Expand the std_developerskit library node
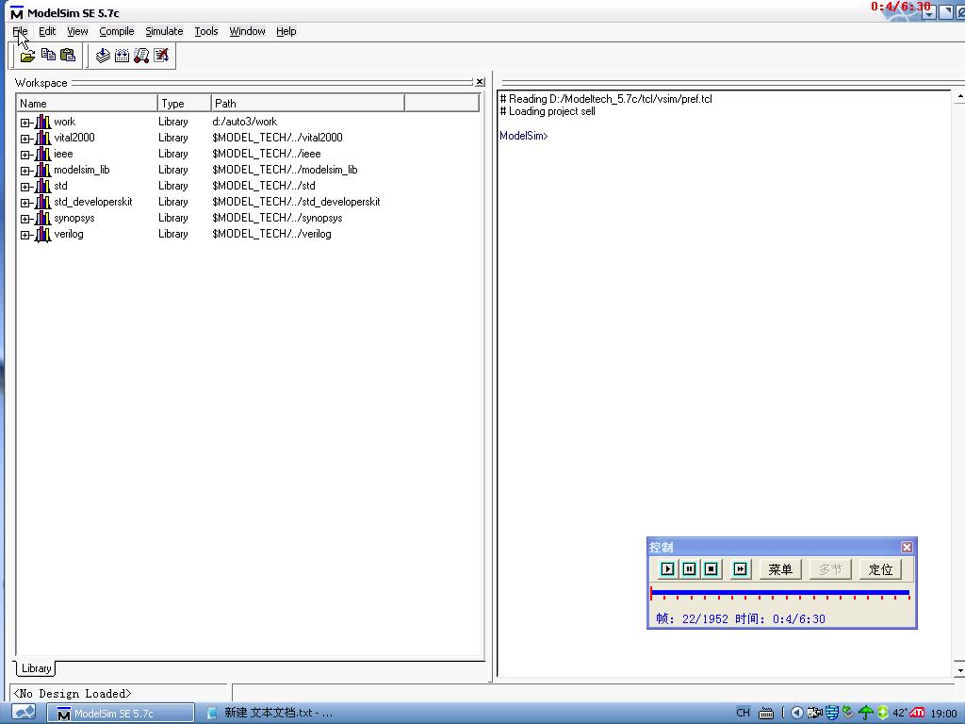Viewport: 965px width, 724px height. tap(25, 203)
